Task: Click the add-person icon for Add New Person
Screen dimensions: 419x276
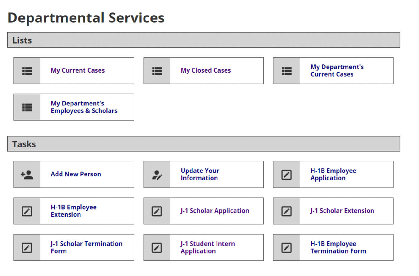Action: [27, 175]
